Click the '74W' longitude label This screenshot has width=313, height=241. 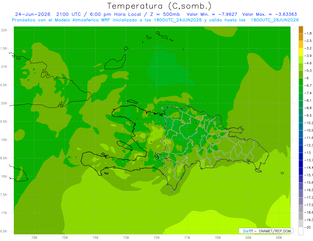point(95,237)
